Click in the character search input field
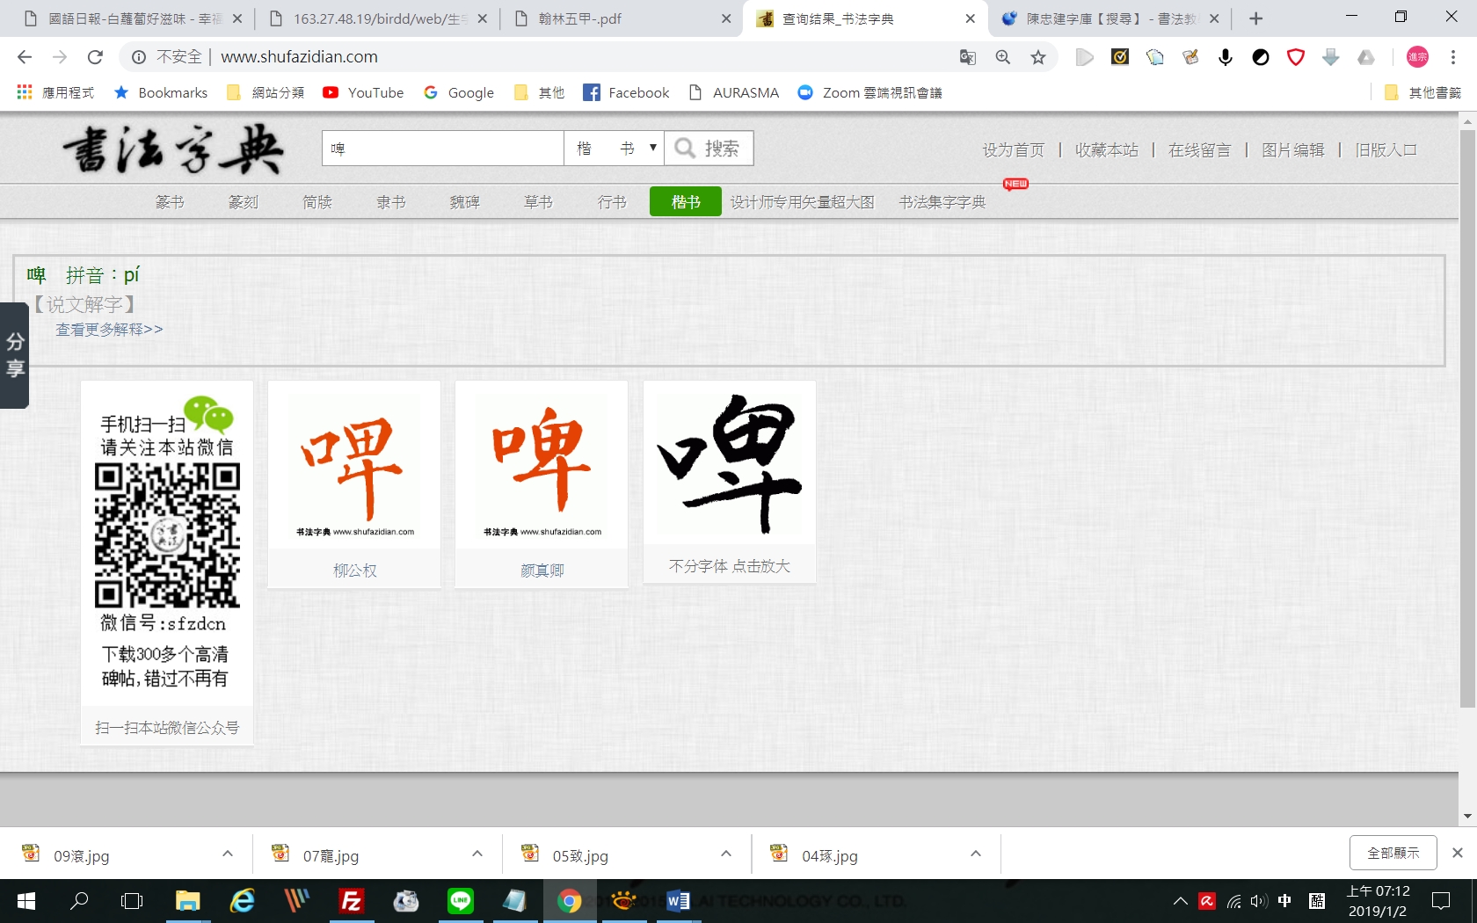This screenshot has width=1477, height=923. tap(442, 149)
